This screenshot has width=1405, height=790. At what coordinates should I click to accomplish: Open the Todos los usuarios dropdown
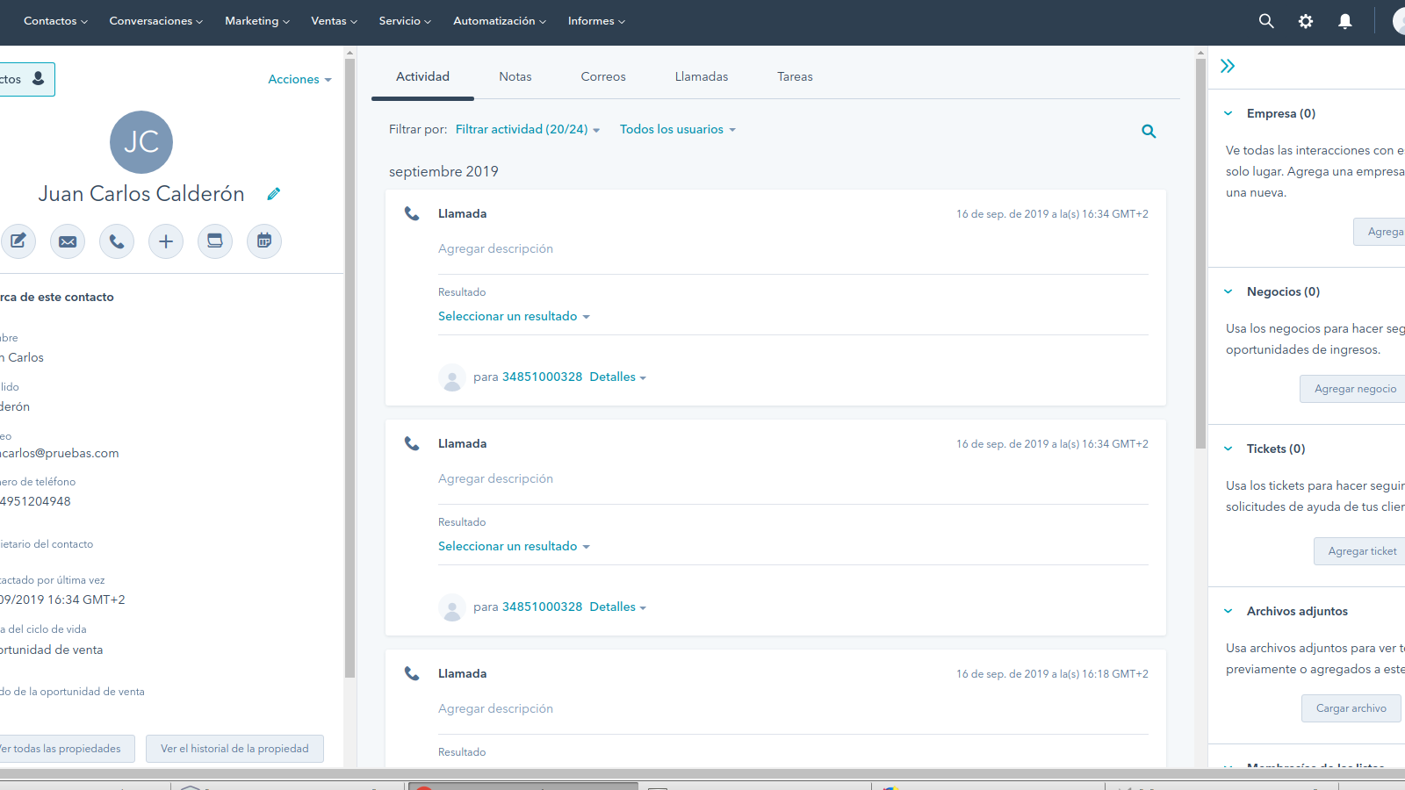(677, 129)
